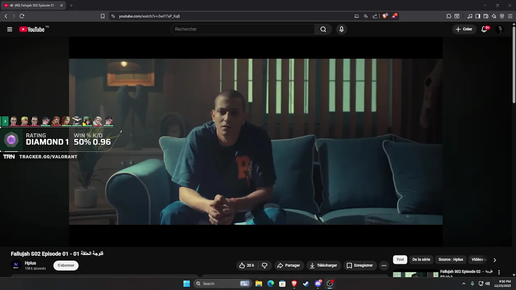The width and height of the screenshot is (516, 290).
Task: Select the Source : Hplus chip
Action: pos(451,260)
